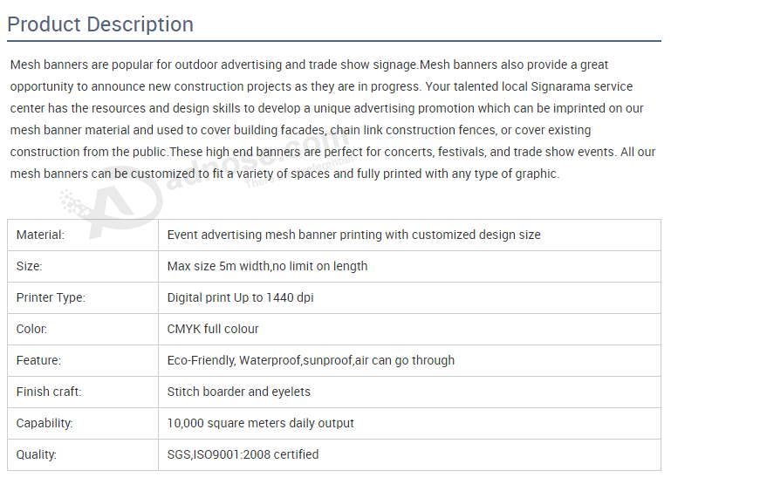
Task: Click the event advertising mesh banner material value
Action: tap(353, 235)
